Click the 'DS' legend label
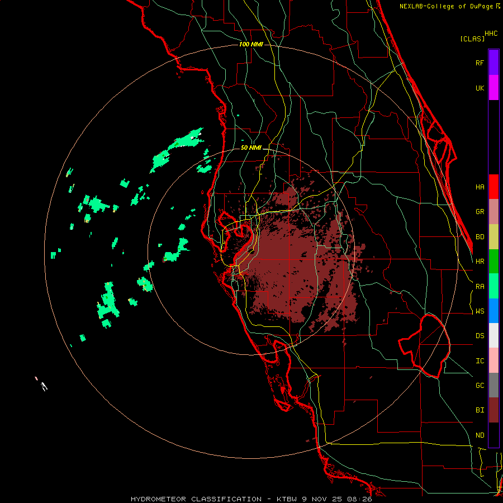 click(x=480, y=336)
